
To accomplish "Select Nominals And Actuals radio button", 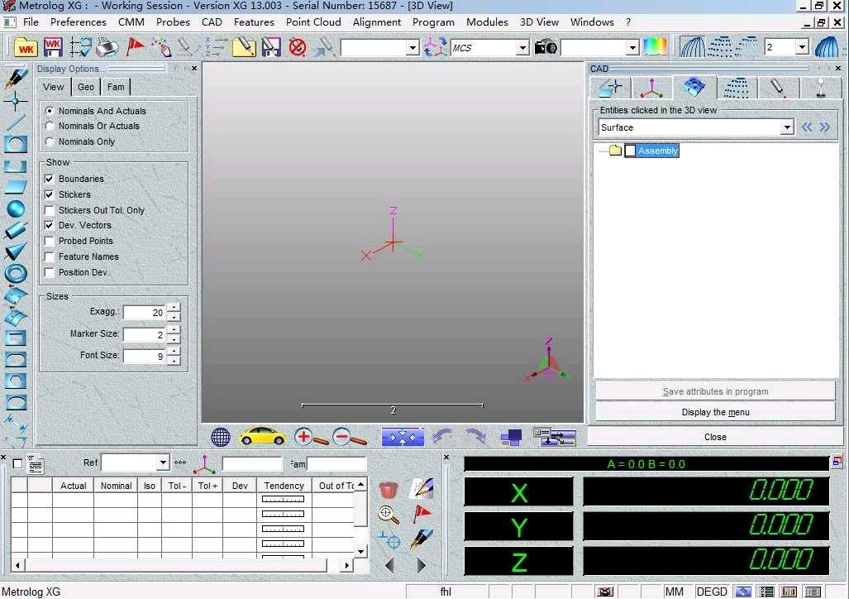I will pos(50,111).
